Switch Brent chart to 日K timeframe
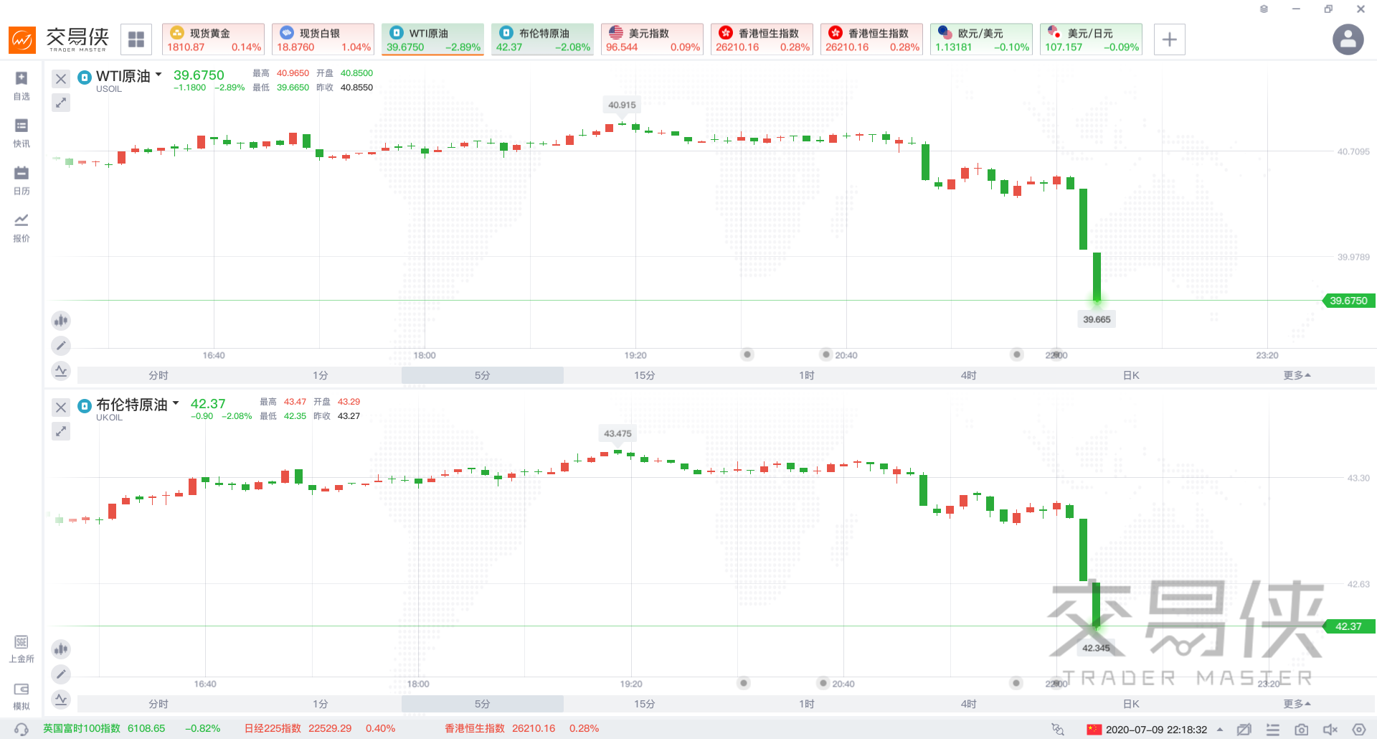The height and width of the screenshot is (739, 1377). (1131, 704)
